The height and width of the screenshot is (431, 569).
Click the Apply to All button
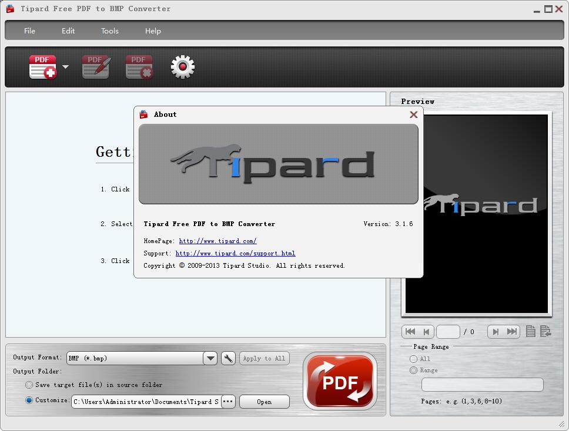point(264,358)
